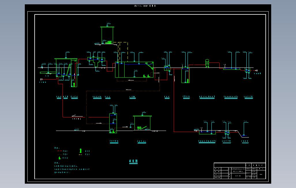Select the hollow arrow pointing left at the inlet side
Viewport: 296px width, 188px height.
pyautogui.click(x=42, y=80)
